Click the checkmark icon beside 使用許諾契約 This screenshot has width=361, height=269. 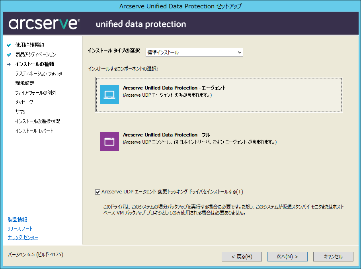[9, 45]
